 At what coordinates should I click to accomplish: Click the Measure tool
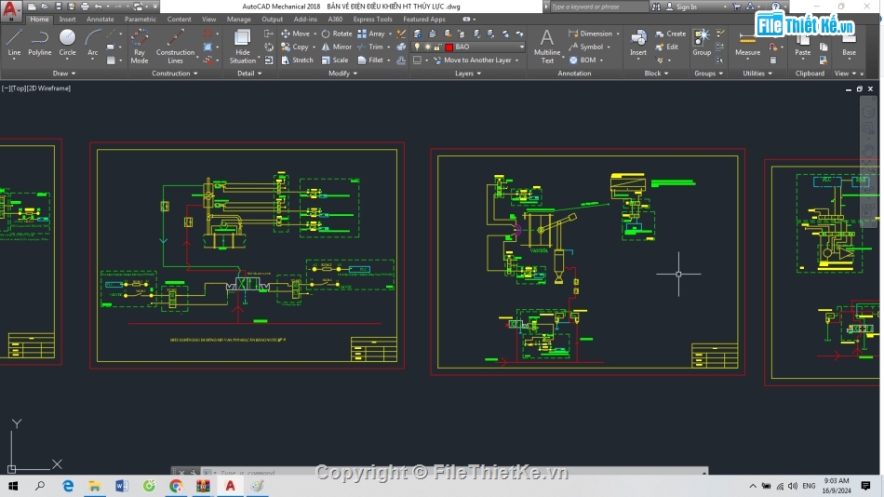coord(747,44)
